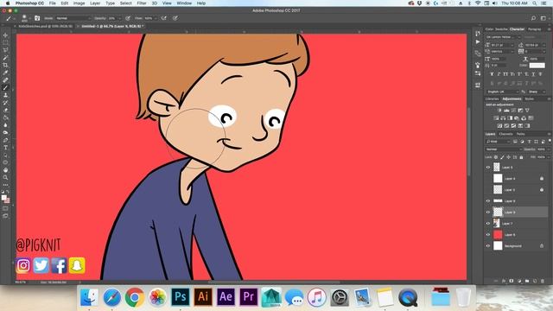Add an Invert adjustment
This screenshot has height=311, width=553.
(x=499, y=126)
